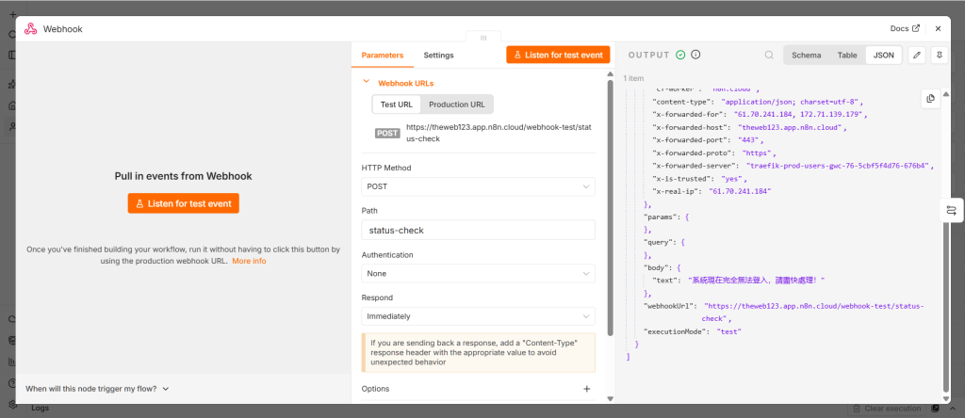
Task: Open the Respond dropdown
Action: point(478,316)
